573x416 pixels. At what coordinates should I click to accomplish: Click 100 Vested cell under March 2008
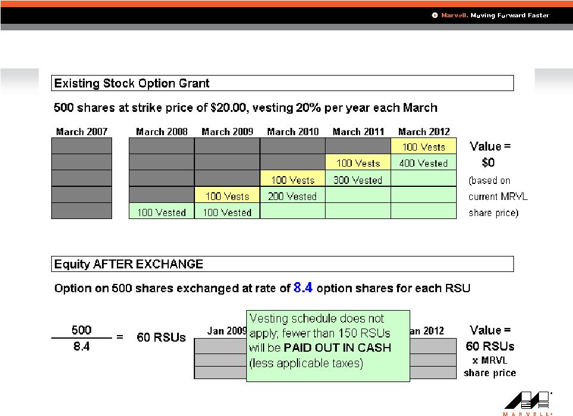tap(162, 212)
